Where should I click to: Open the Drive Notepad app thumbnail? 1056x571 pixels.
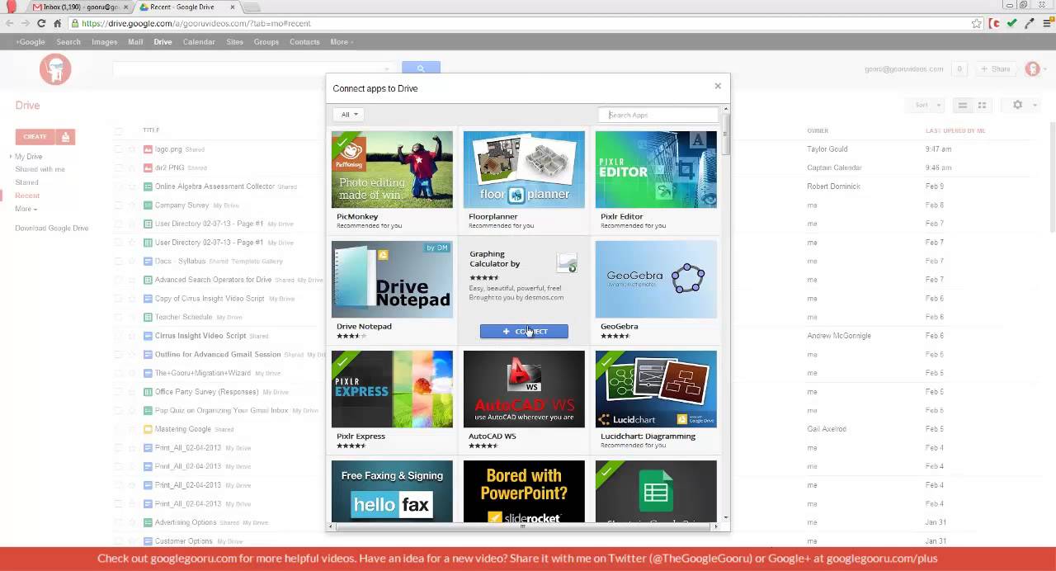tap(392, 279)
